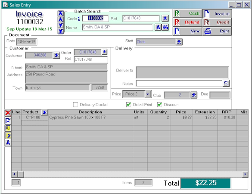Click the Refund button
Image resolution: width=252 pixels, height=194 pixels.
click(187, 22)
